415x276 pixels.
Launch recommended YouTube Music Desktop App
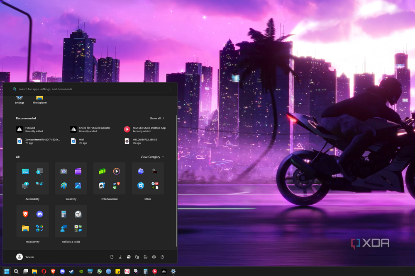point(145,129)
